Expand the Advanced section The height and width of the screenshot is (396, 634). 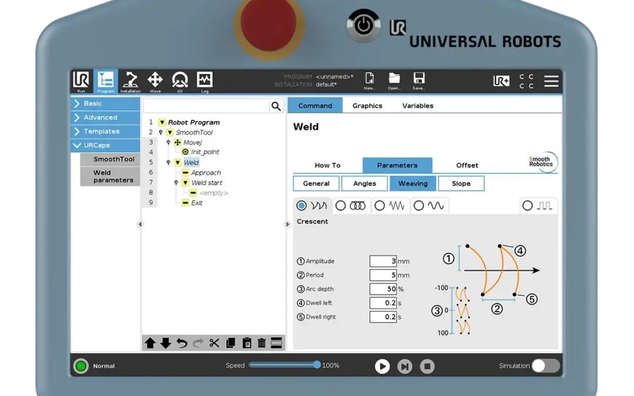(x=77, y=117)
